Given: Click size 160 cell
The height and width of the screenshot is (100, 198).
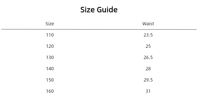Looking at the screenshot, I should [x=50, y=91].
